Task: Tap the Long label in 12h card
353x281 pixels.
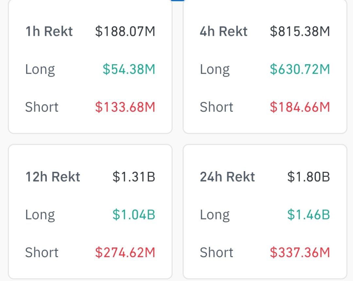Action: tap(40, 215)
